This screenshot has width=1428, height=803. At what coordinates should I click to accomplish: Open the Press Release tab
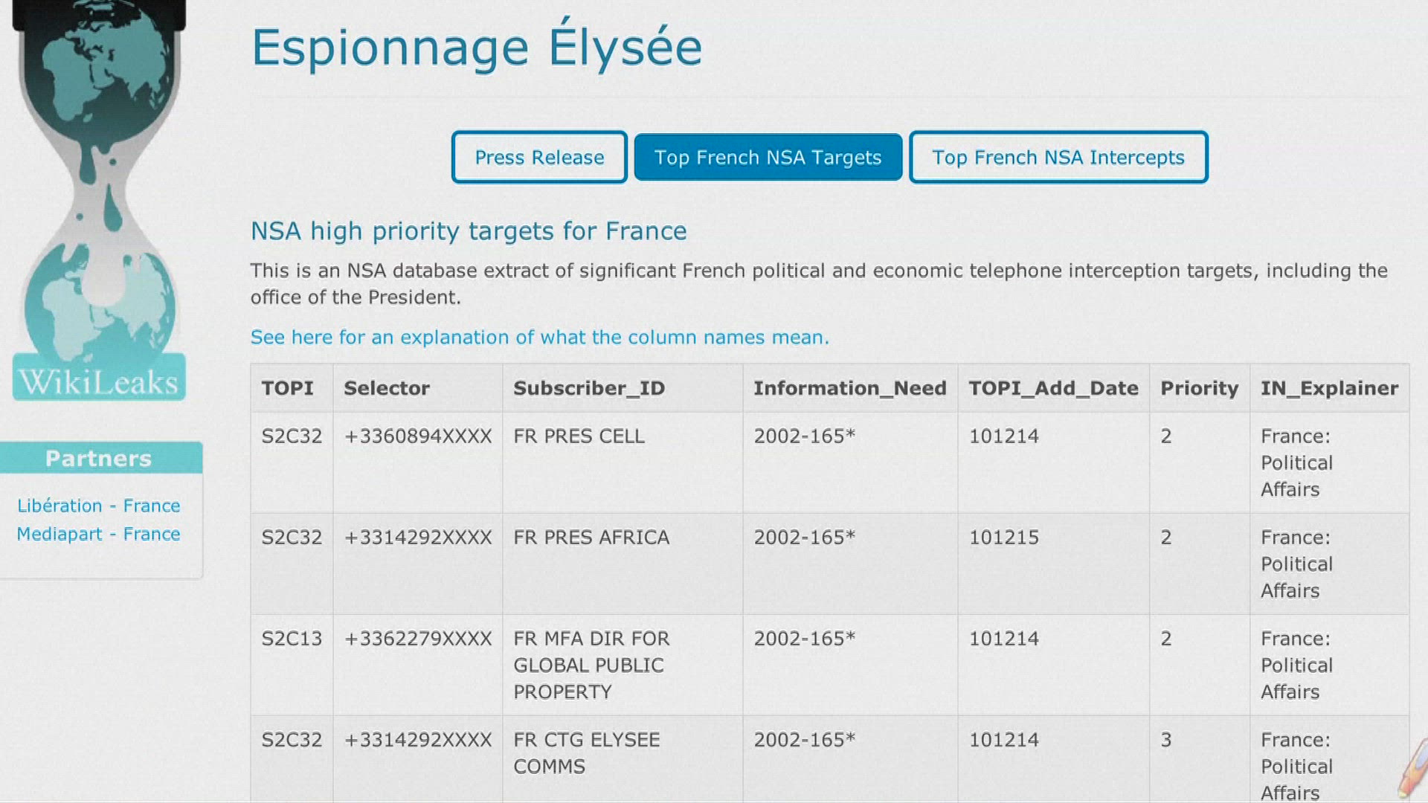(x=539, y=158)
